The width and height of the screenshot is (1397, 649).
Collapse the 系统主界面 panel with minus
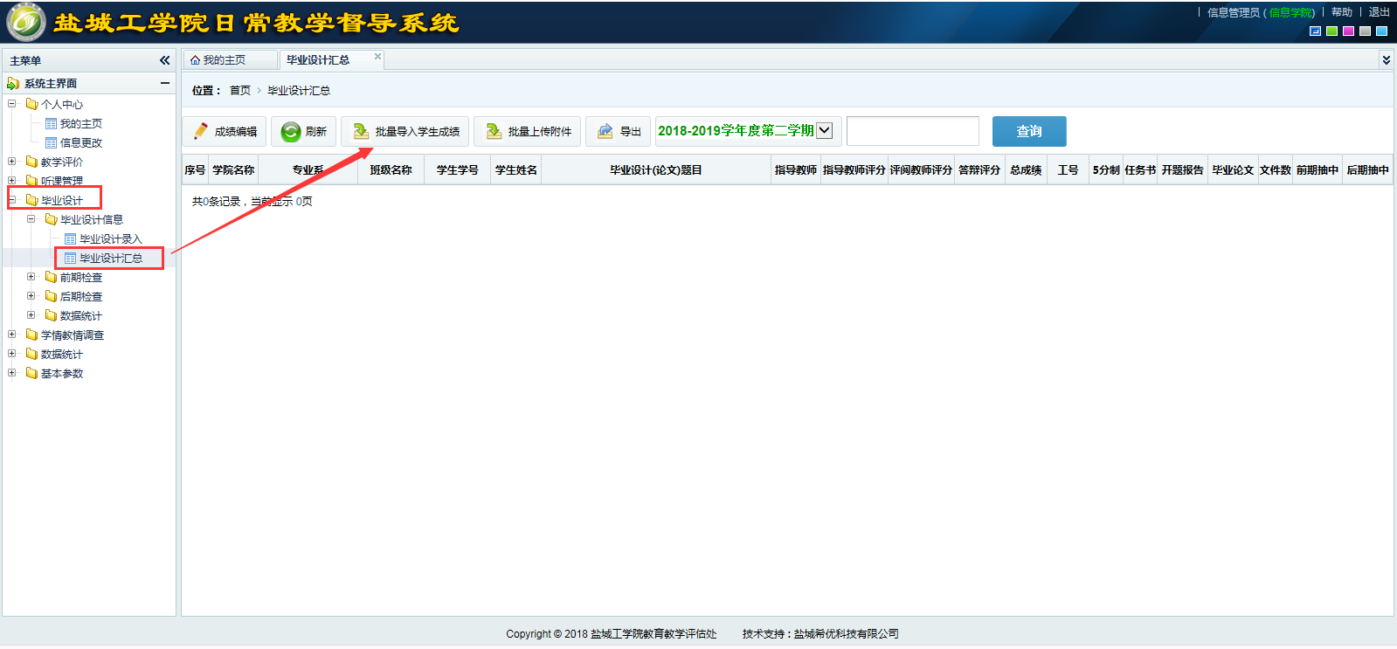point(164,83)
